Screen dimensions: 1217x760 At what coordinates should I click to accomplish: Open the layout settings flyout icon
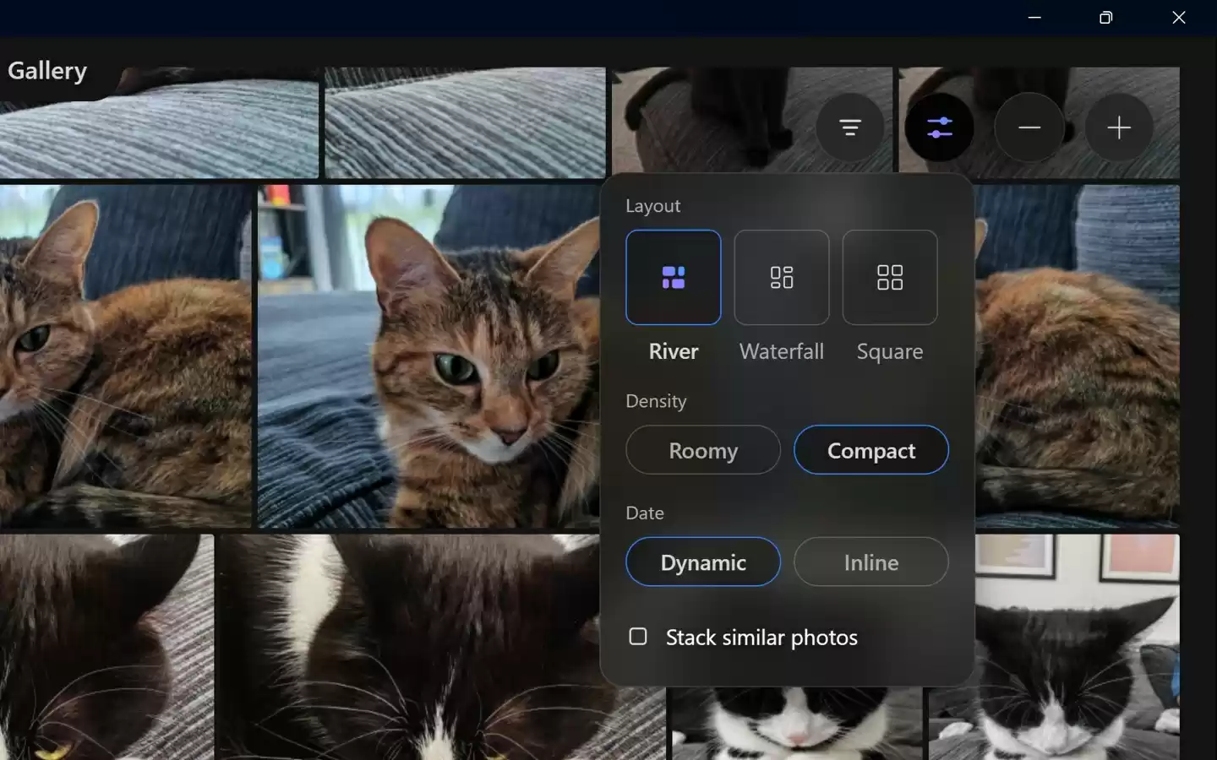[939, 128]
